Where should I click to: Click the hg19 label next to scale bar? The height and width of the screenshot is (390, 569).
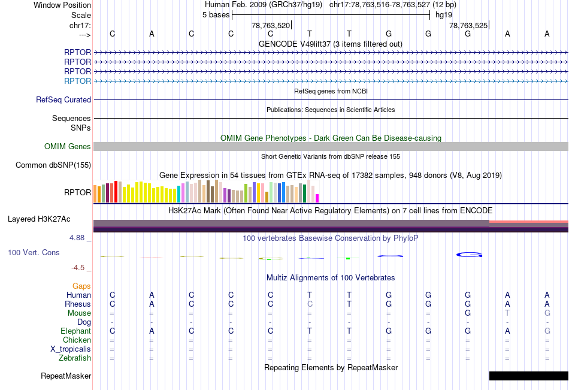click(x=444, y=15)
